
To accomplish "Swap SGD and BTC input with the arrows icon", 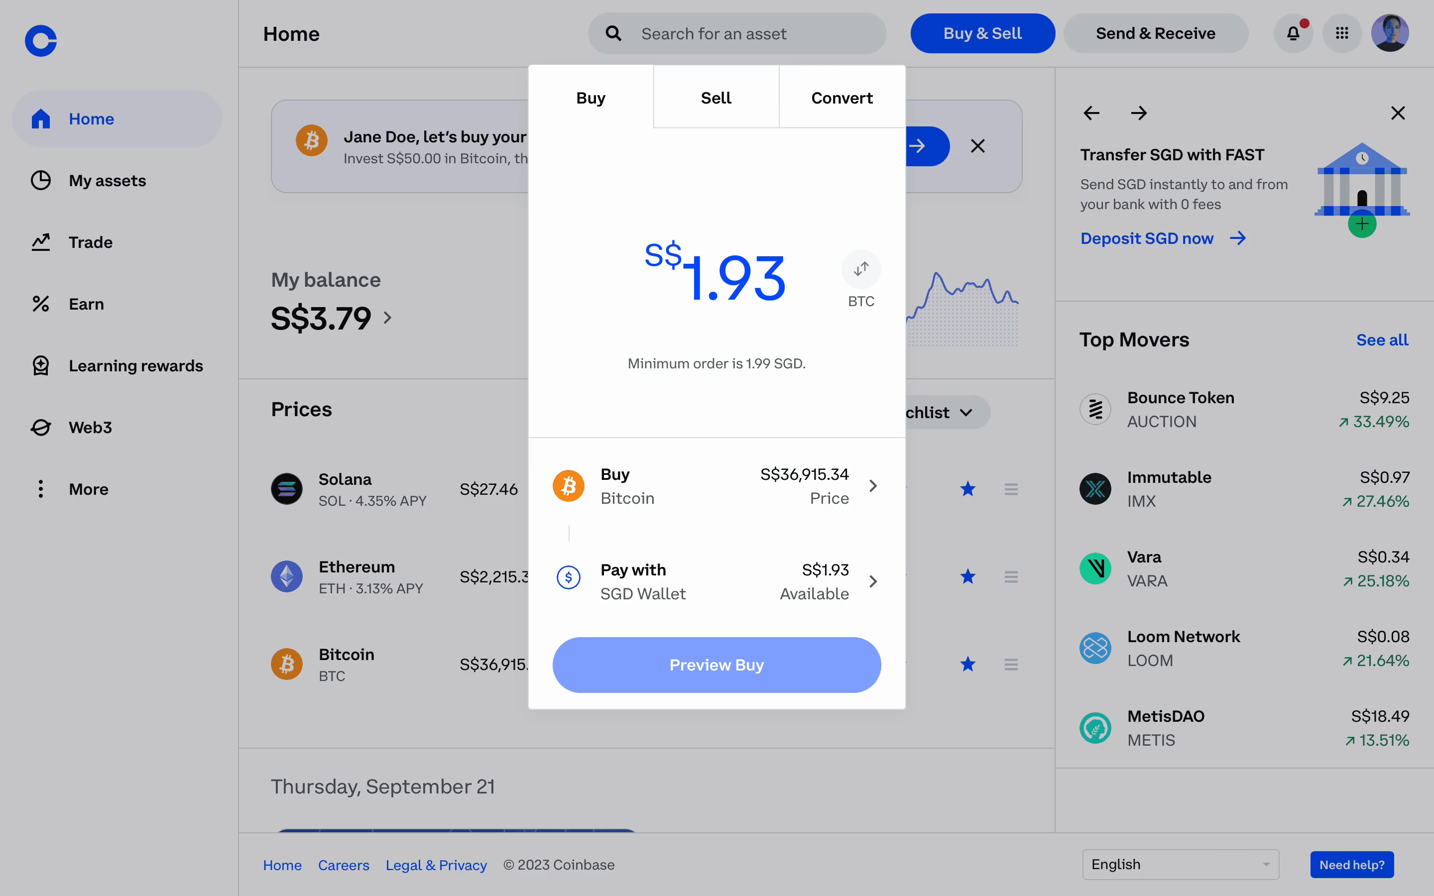I will [x=861, y=270].
